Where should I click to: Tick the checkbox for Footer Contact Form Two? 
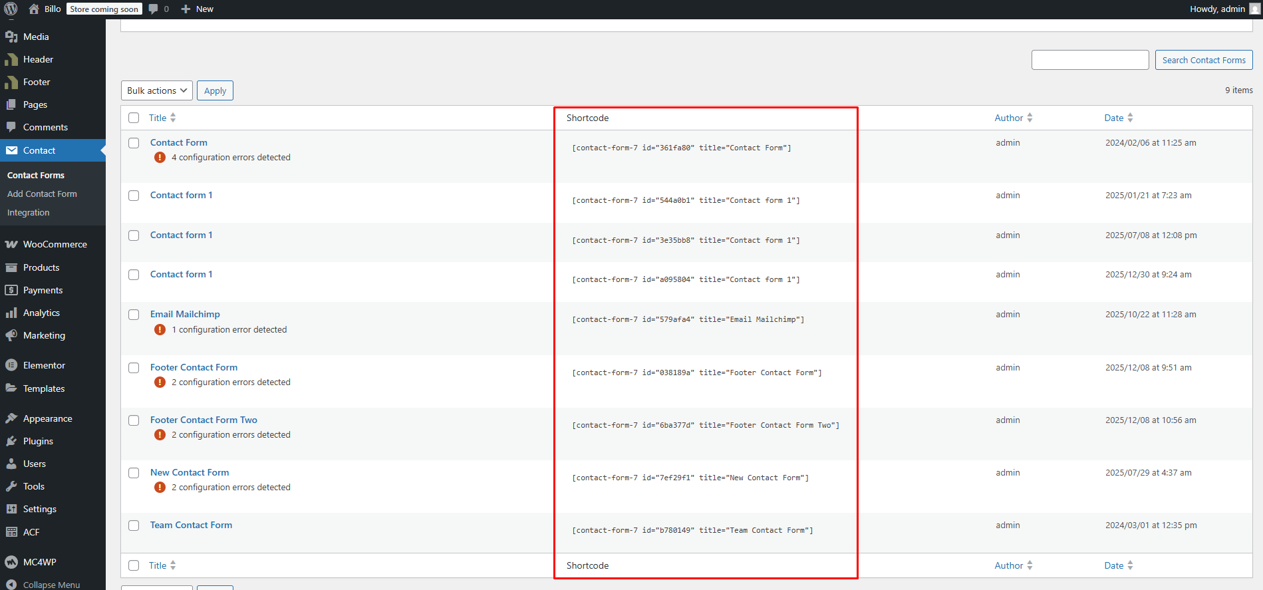click(x=134, y=420)
